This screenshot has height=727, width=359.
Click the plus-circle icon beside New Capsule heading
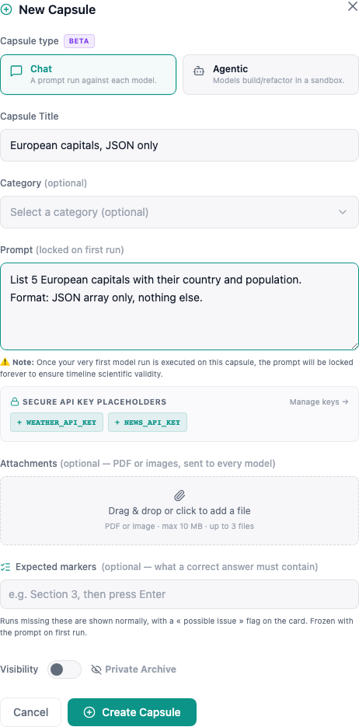[x=6, y=10]
